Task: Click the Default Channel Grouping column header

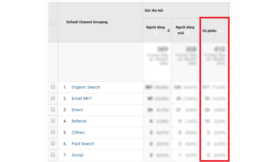Action: click(87, 22)
